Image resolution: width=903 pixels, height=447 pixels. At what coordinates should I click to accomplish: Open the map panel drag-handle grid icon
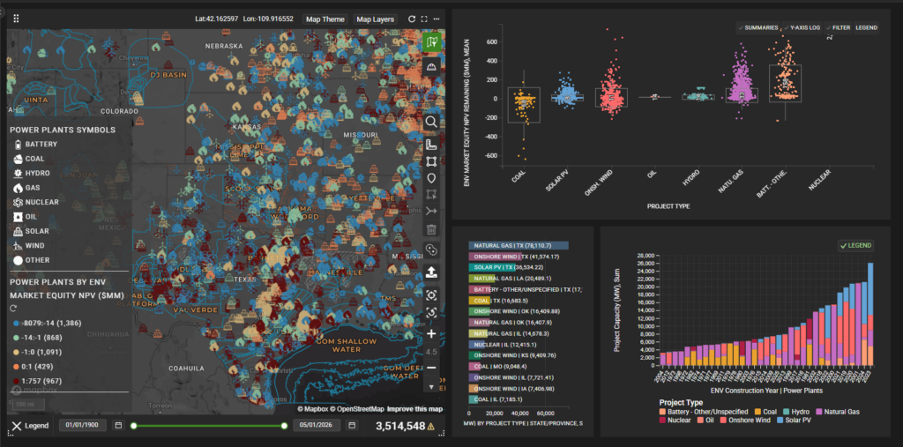[x=16, y=19]
